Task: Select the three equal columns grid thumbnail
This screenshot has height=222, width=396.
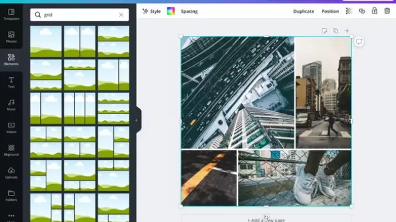Action: coord(80,109)
